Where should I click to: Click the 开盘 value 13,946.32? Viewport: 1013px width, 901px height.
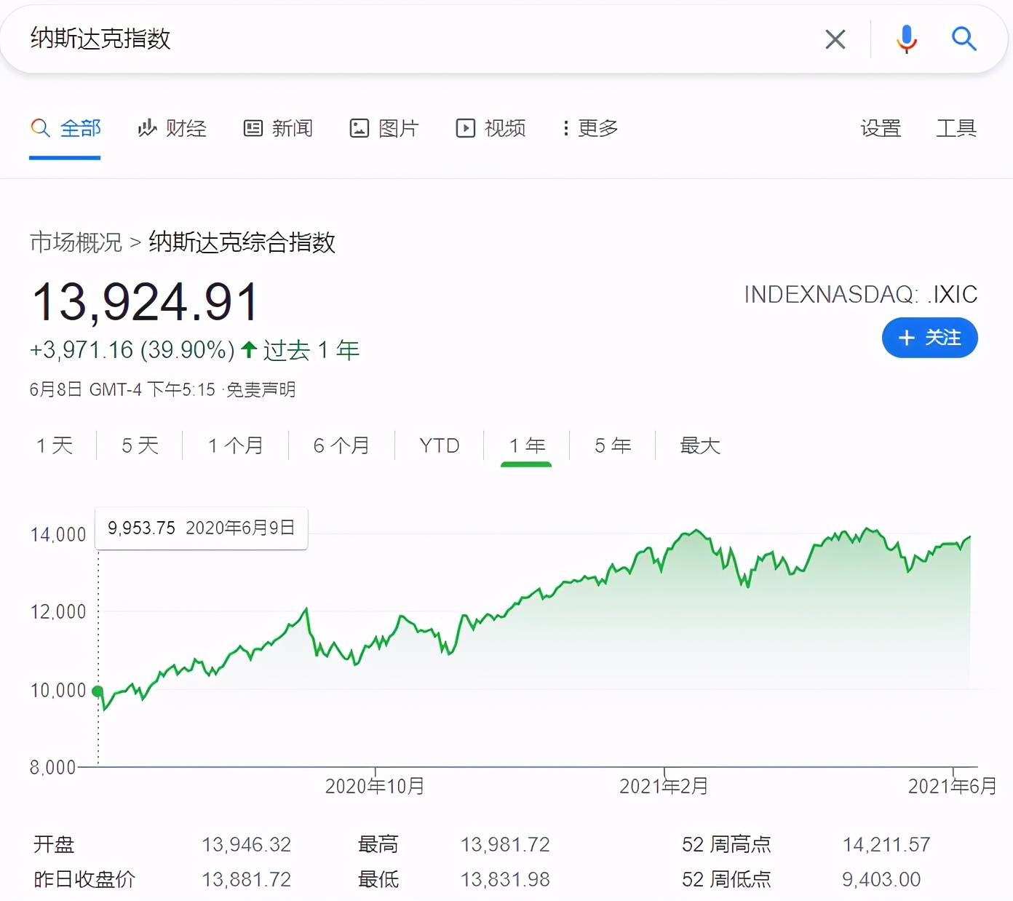(246, 845)
